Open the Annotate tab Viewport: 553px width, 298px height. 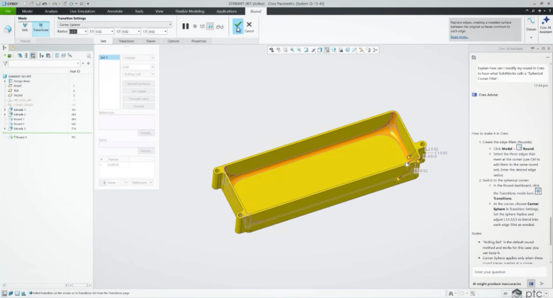114,12
